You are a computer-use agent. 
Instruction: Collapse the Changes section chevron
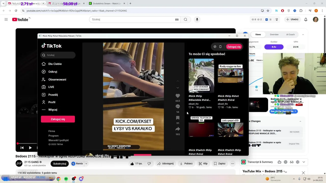click(x=300, y=121)
